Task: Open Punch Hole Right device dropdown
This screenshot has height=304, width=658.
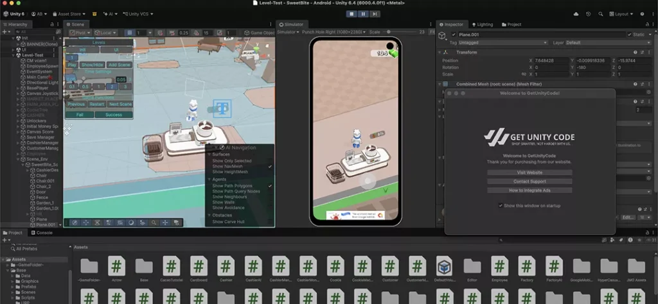Action: [x=334, y=32]
